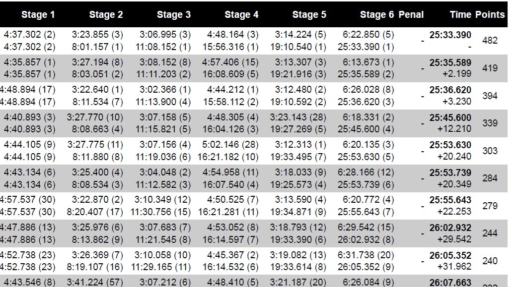Click the Time column header

pos(460,15)
